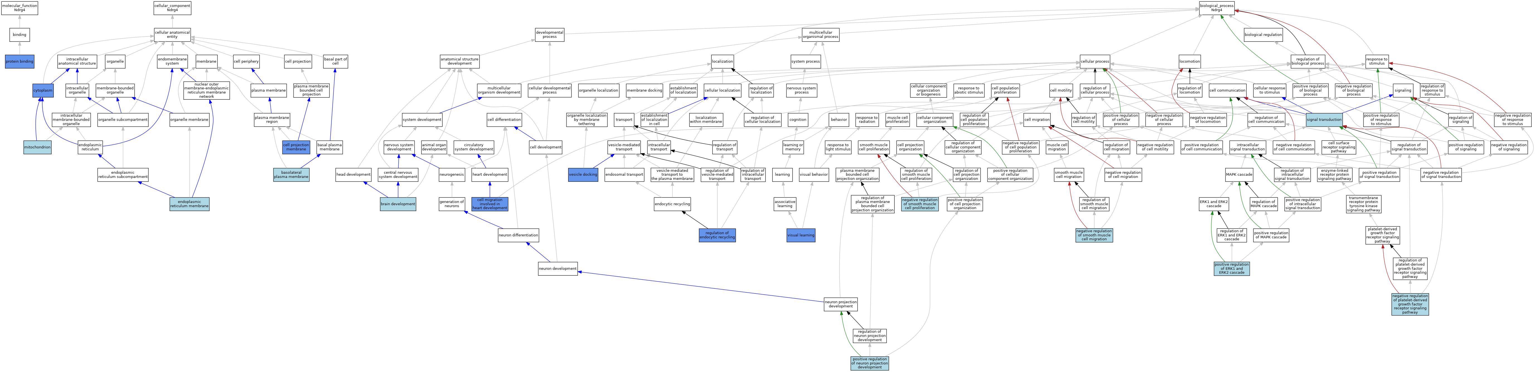Select the 'visual learning' blue node
The height and width of the screenshot is (372, 1535).
tap(801, 235)
